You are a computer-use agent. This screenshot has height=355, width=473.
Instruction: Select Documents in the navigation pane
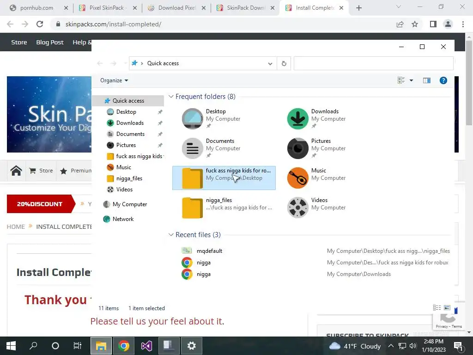[x=130, y=134]
